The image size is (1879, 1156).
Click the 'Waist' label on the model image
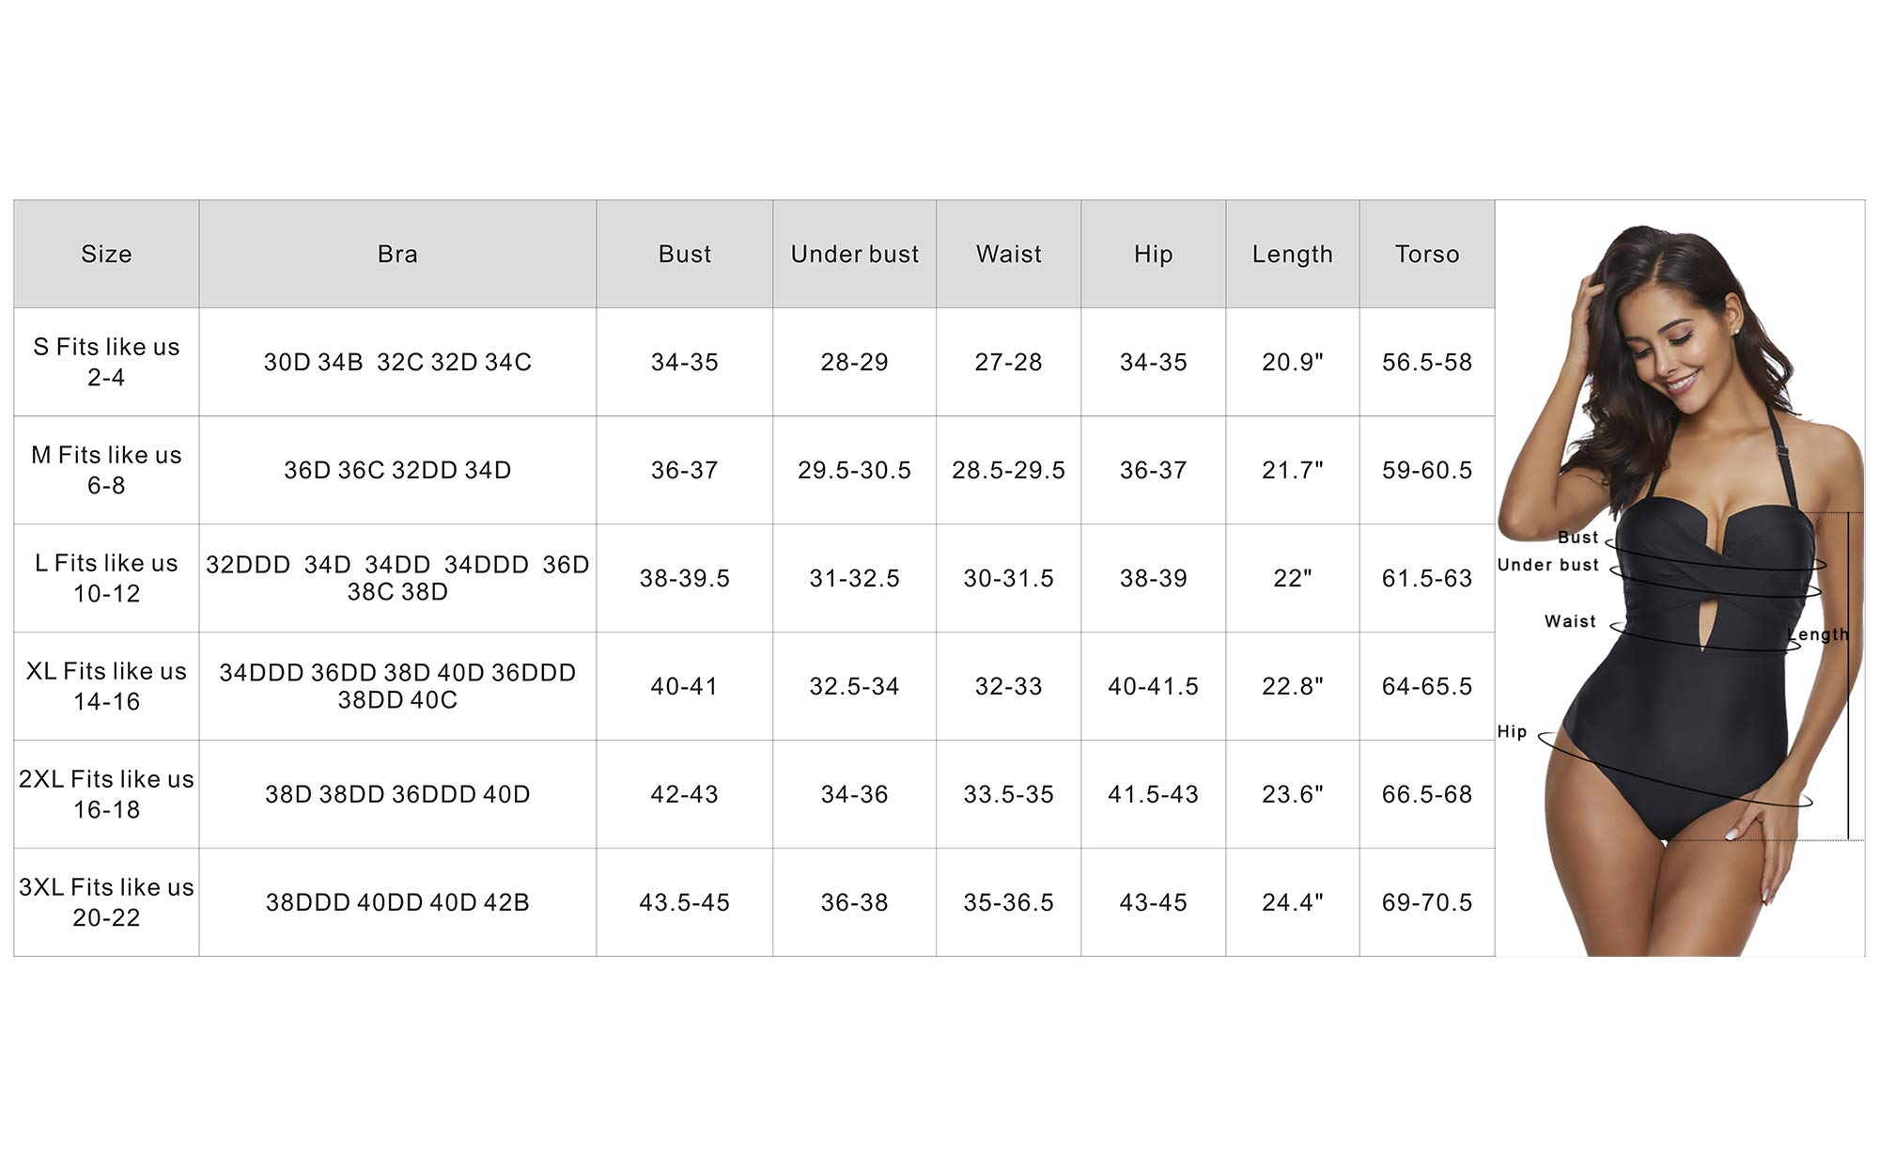click(x=1570, y=621)
